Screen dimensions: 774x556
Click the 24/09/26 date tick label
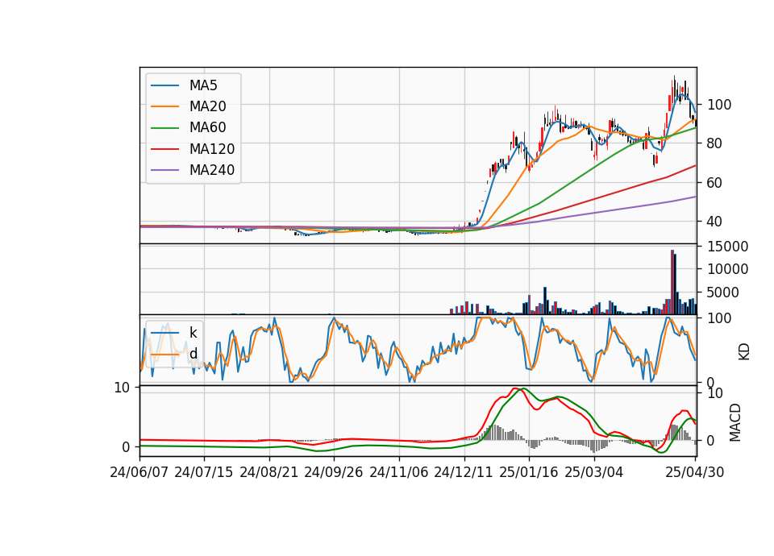point(333,473)
